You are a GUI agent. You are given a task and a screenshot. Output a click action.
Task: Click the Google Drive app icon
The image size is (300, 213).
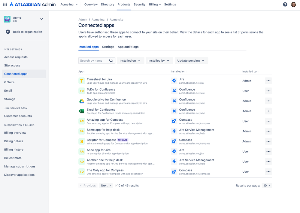pos(82,101)
